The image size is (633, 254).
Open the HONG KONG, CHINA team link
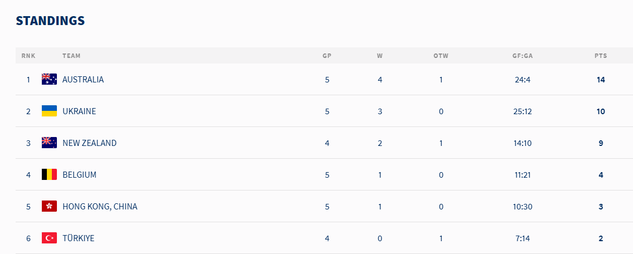[100, 207]
